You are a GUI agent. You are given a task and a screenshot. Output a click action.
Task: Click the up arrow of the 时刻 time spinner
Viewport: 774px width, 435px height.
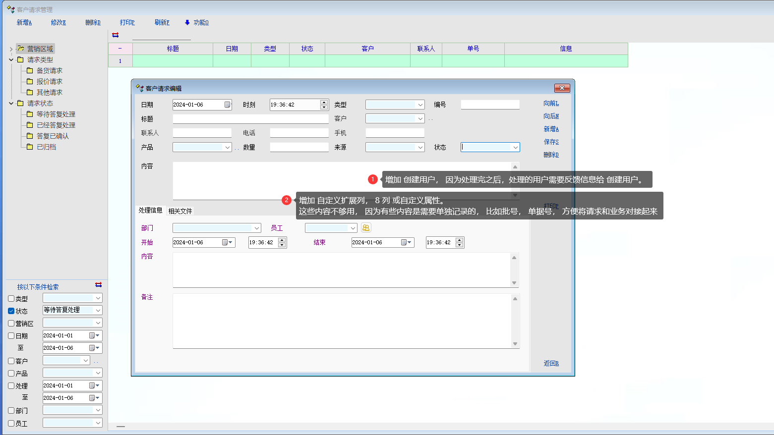click(x=324, y=103)
